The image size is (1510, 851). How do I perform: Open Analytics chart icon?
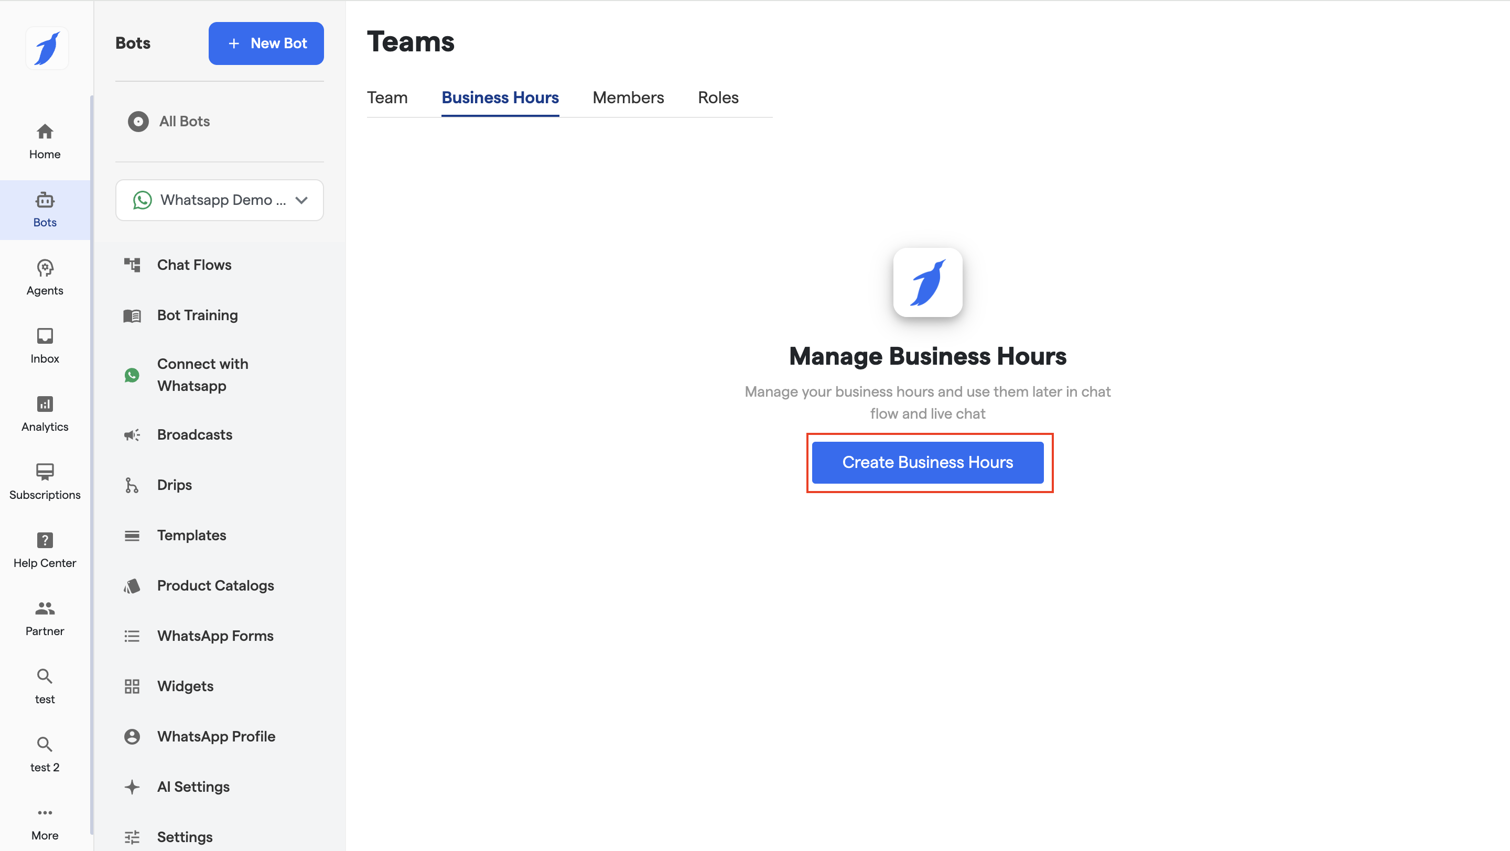point(45,404)
